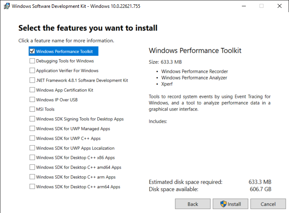Minimize the installer window
Viewport: 289px width, 213px height.
coord(244,6)
